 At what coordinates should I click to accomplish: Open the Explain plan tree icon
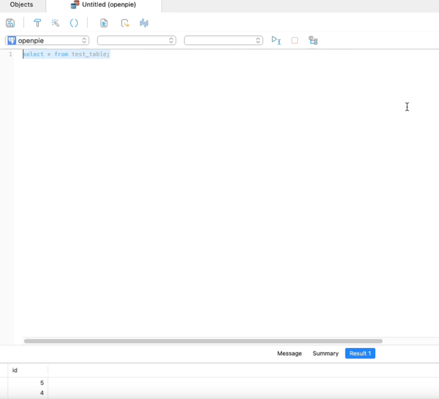(313, 41)
